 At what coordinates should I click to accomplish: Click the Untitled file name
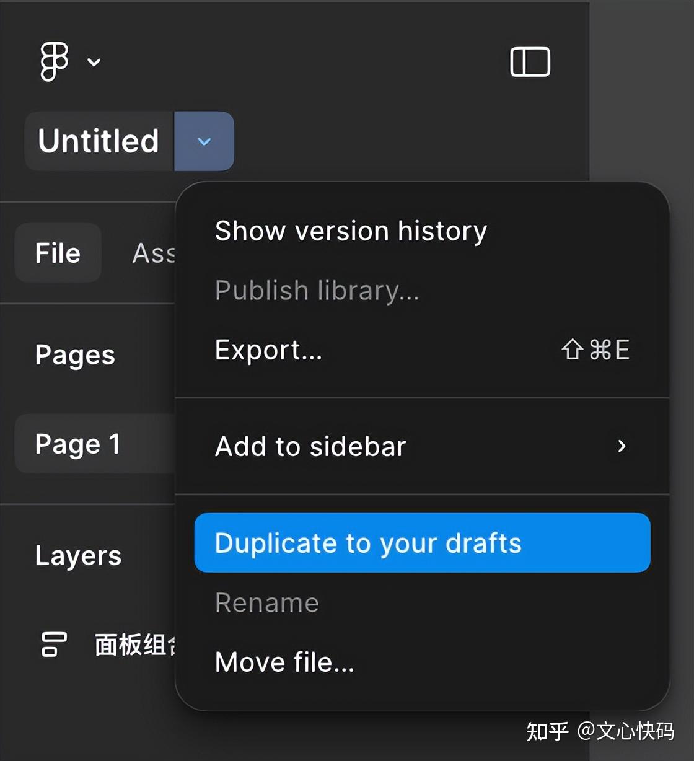tap(99, 141)
